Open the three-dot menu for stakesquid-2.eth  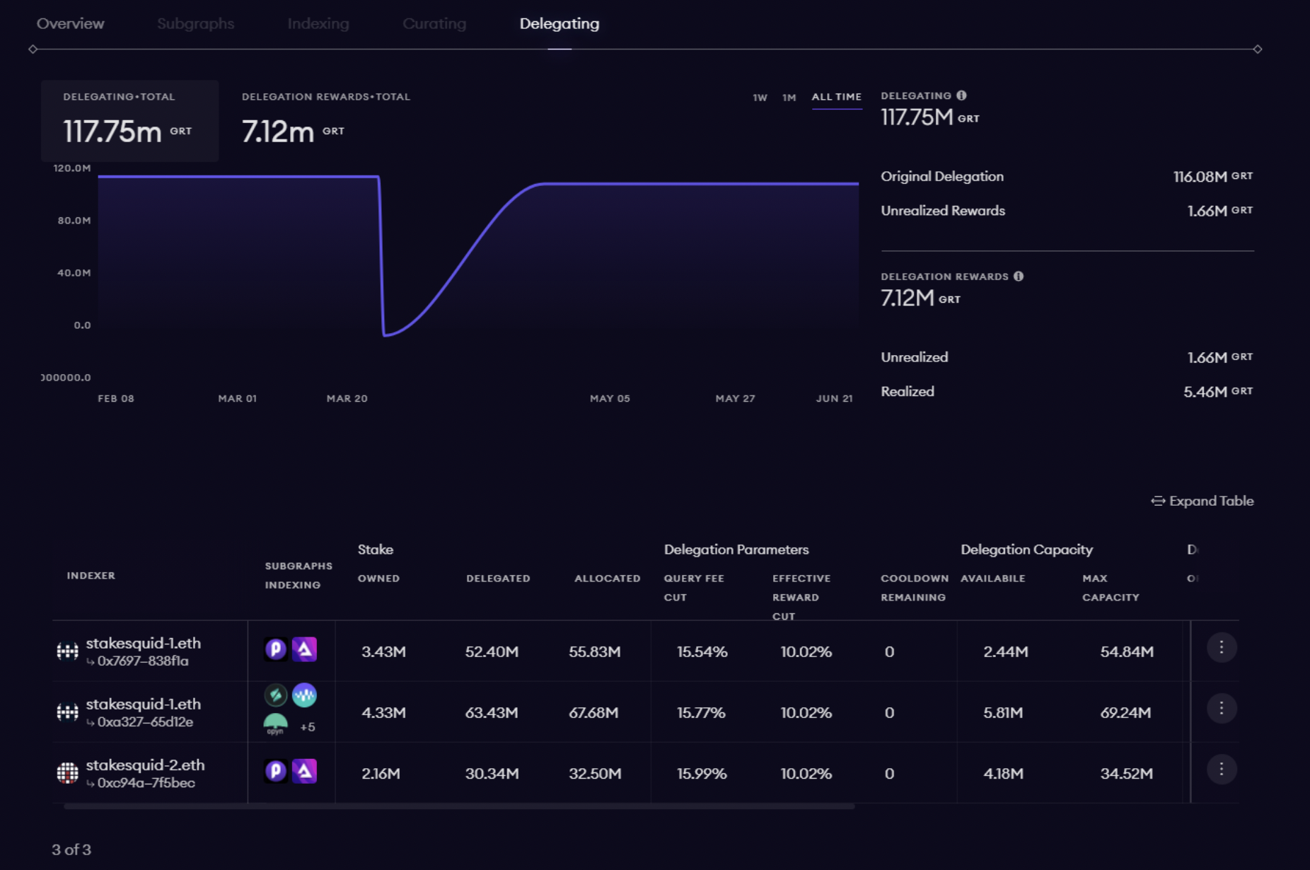(x=1221, y=770)
